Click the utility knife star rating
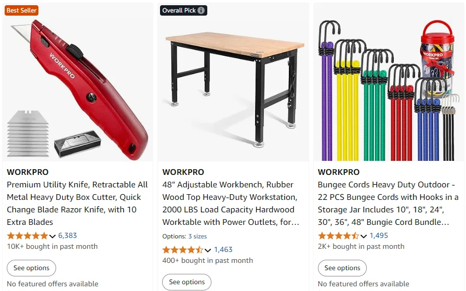Viewport: 466px width, 291px height. (27, 236)
